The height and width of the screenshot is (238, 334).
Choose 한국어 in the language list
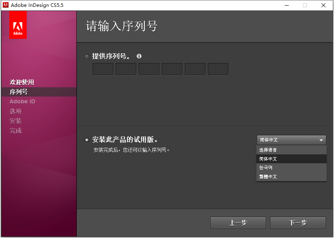[x=292, y=168]
